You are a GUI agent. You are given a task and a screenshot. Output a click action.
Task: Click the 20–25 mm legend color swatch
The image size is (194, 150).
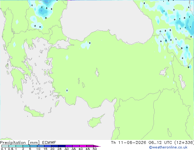tap(54, 146)
